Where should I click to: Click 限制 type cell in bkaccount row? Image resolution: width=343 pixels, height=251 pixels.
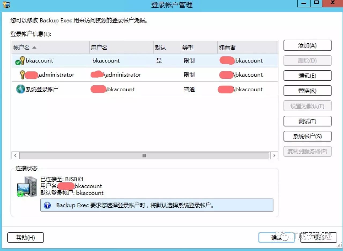(x=189, y=61)
